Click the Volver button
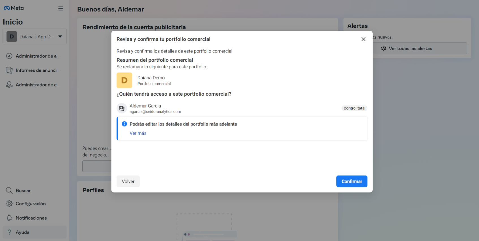This screenshot has width=479, height=241. tap(128, 181)
